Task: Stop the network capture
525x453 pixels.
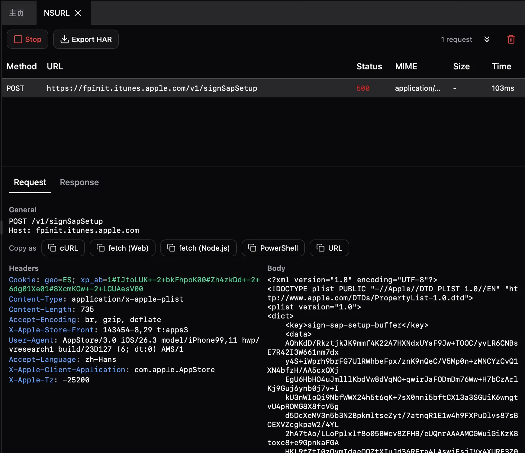Action: (27, 39)
